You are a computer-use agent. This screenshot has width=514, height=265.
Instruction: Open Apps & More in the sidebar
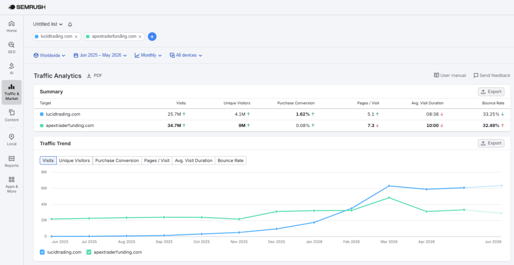[12, 185]
